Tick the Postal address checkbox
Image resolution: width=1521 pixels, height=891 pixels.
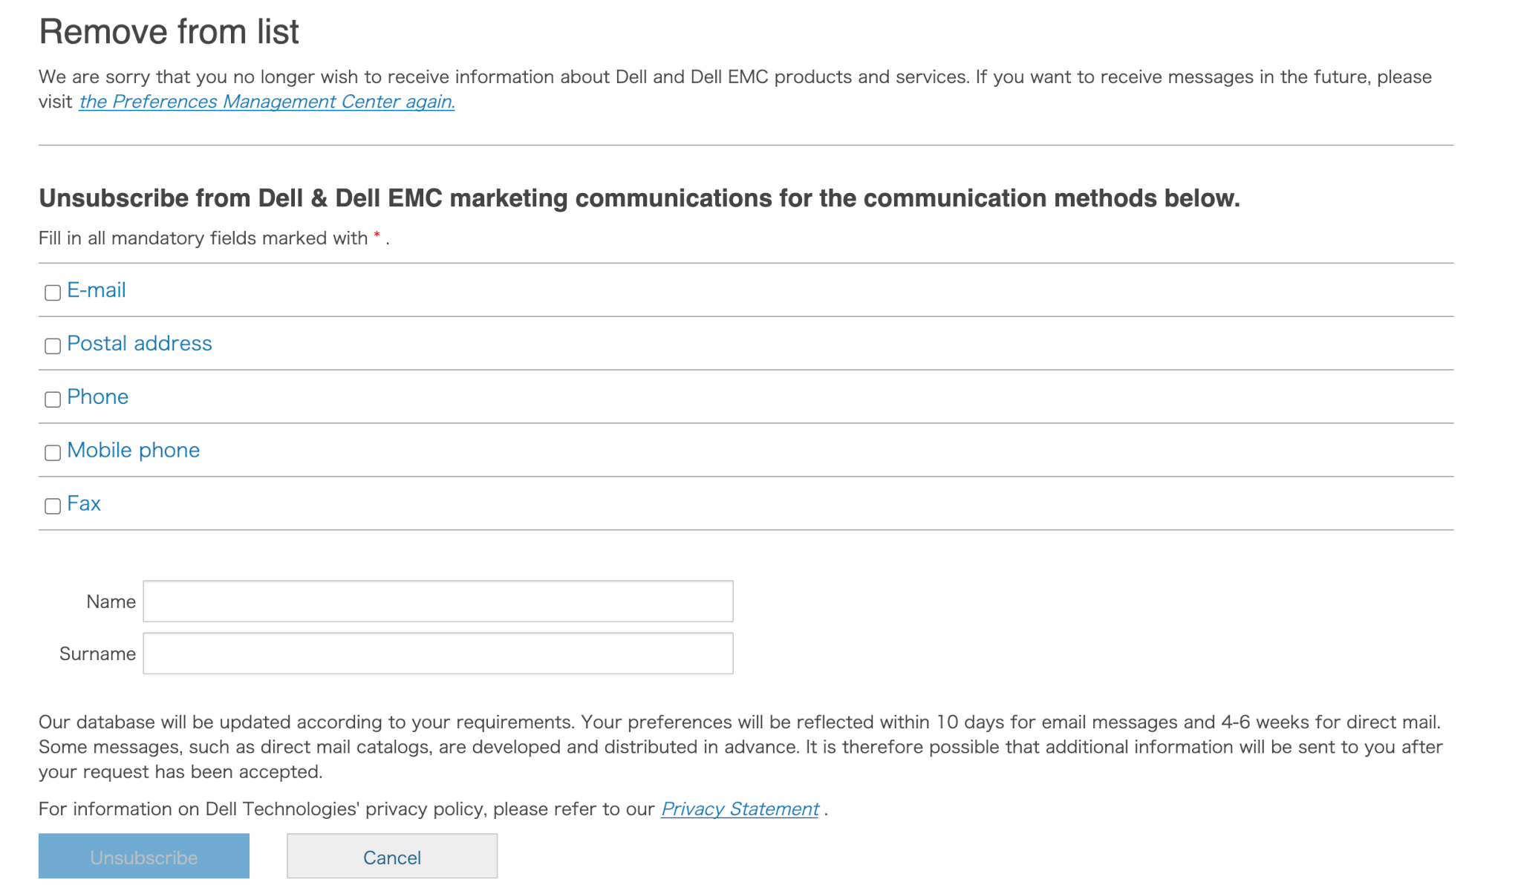[53, 346]
